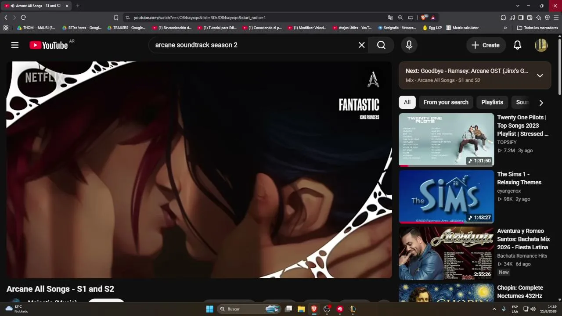Open the Aventura y Romeo Santos thumbnail

click(446, 253)
